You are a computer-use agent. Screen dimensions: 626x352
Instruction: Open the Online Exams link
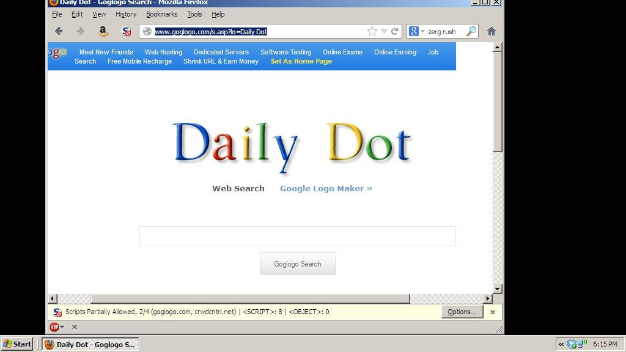(342, 52)
